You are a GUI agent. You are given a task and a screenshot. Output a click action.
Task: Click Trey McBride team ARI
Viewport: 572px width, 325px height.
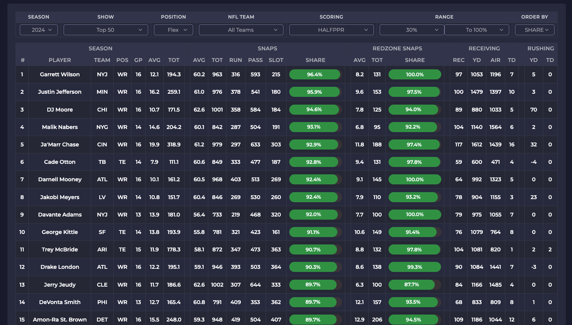(x=102, y=249)
